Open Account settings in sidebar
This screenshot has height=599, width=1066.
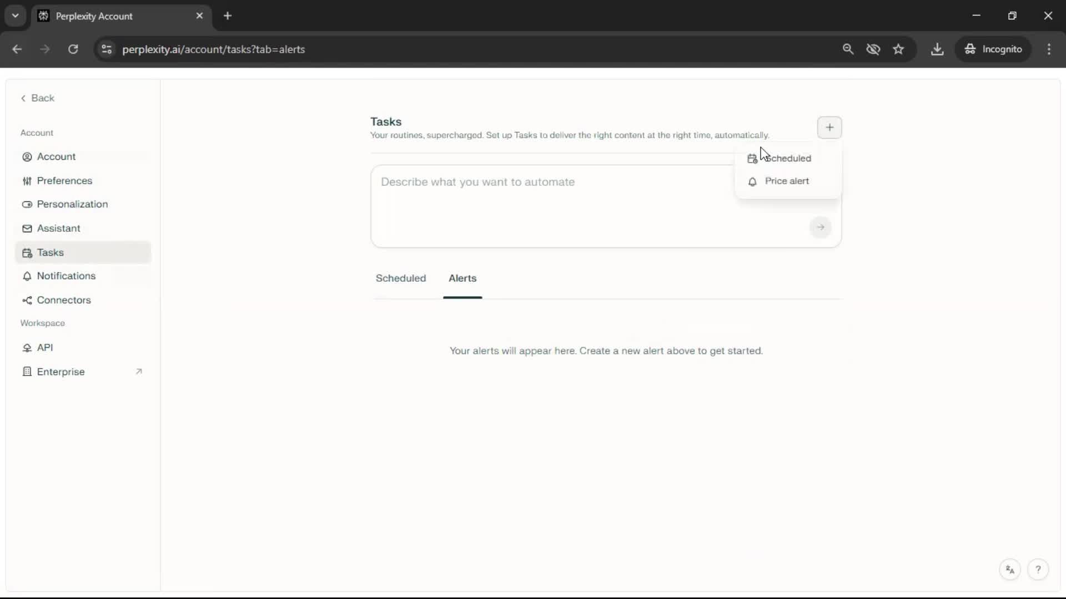coord(56,157)
